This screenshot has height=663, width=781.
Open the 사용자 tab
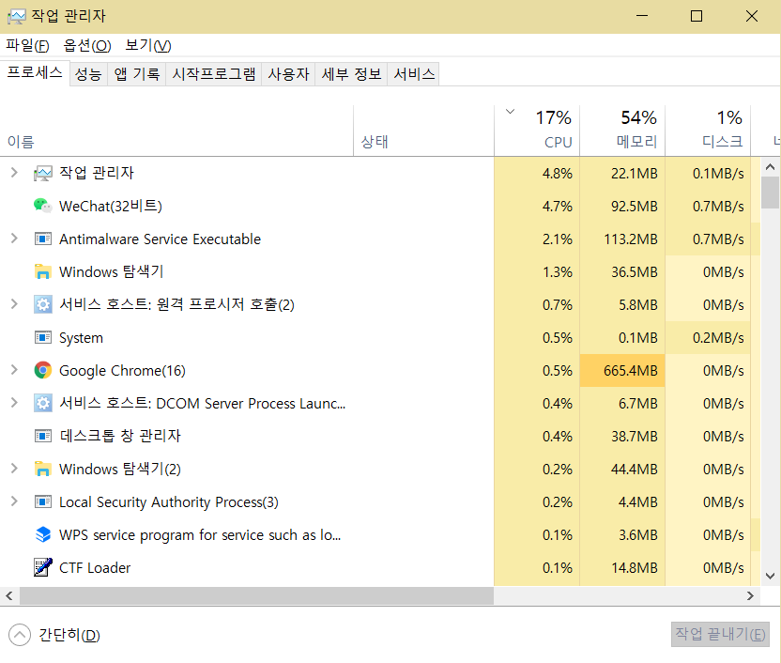coord(288,74)
